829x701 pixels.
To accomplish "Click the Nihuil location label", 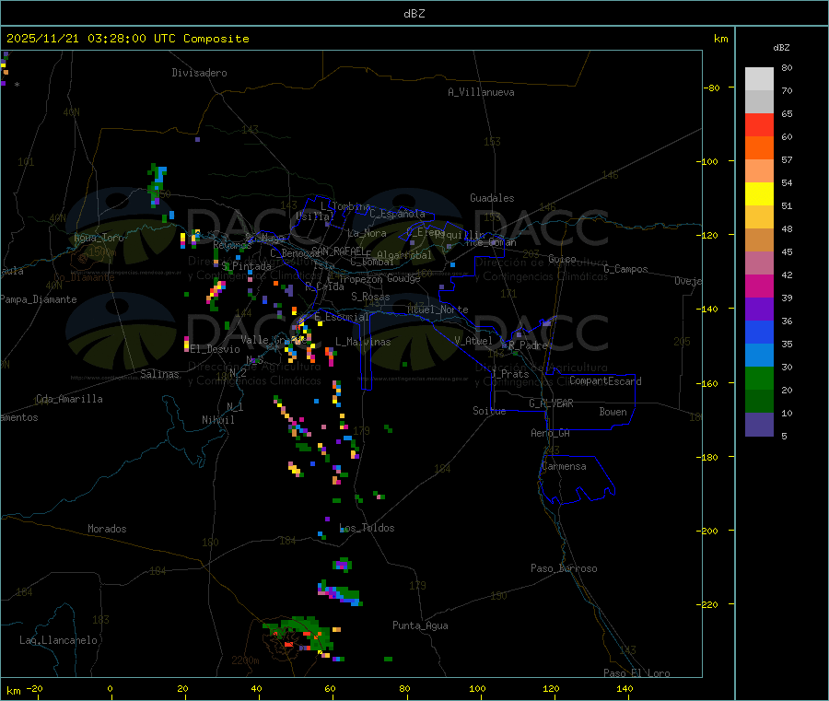I will (x=217, y=420).
